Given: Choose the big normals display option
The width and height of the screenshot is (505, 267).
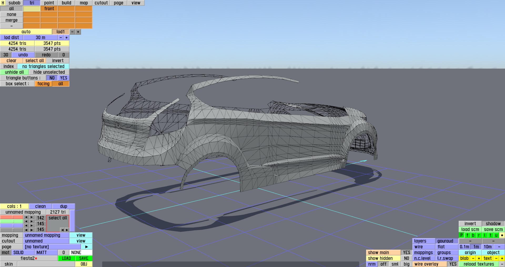Looking at the screenshot, I should click(407, 264).
